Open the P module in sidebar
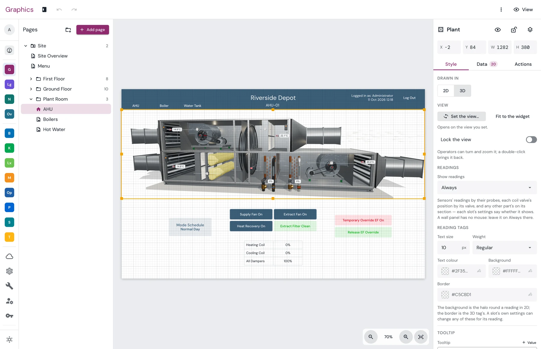 (x=9, y=207)
